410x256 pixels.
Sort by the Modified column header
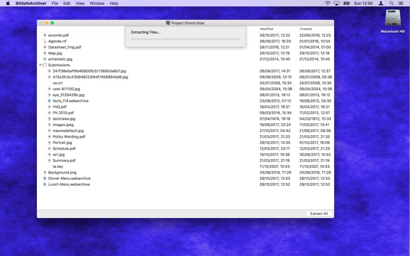click(266, 29)
